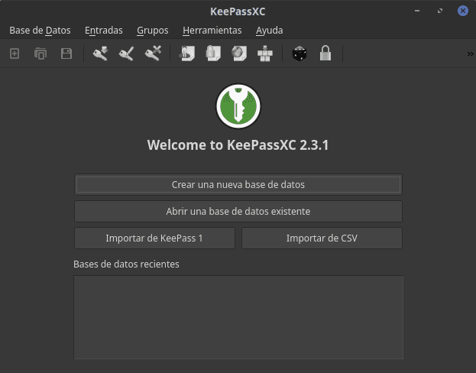Expand the toolbar overflow chevron
The image size is (476, 373).
470,54
